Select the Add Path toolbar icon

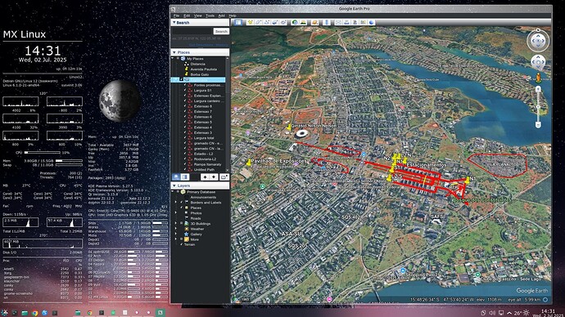pos(267,22)
